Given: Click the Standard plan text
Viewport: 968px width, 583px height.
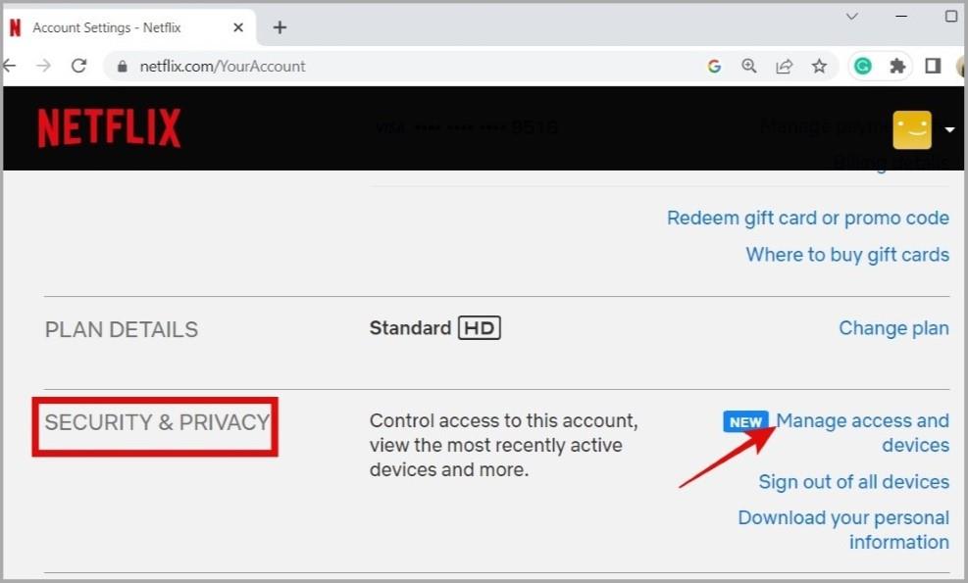Looking at the screenshot, I should [x=410, y=328].
